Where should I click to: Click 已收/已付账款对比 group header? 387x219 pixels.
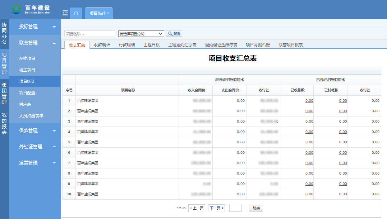pos(331,80)
